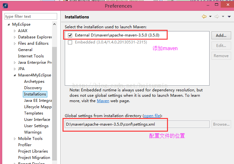Image resolution: width=234 pixels, height=164 pixels.
Task: Uncheck the External apache-maven-3.5.0 installation
Action: pos(70,35)
